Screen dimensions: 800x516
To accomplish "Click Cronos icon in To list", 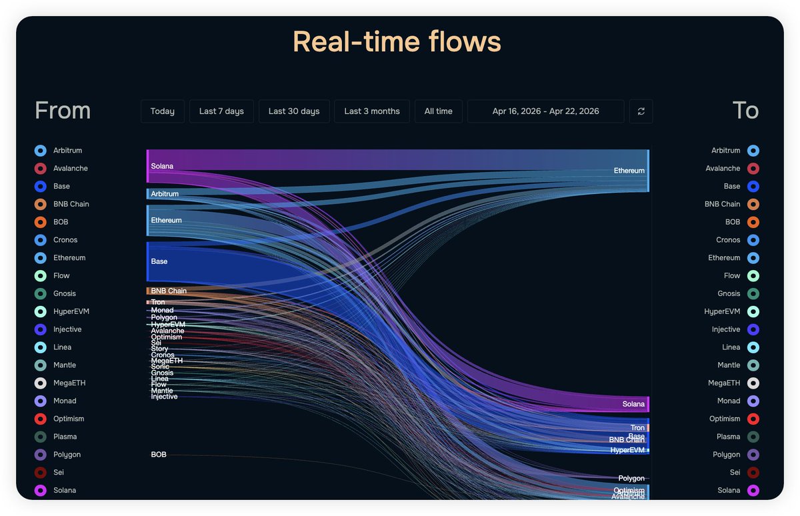I will tap(753, 240).
